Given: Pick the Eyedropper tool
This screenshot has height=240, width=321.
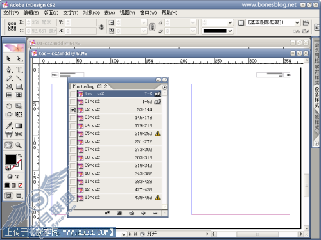Looking at the screenshot, I should (x=9, y=125).
